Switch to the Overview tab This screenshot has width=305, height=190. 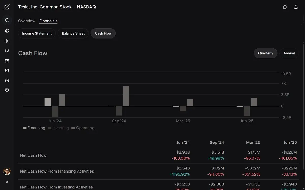coord(27,21)
